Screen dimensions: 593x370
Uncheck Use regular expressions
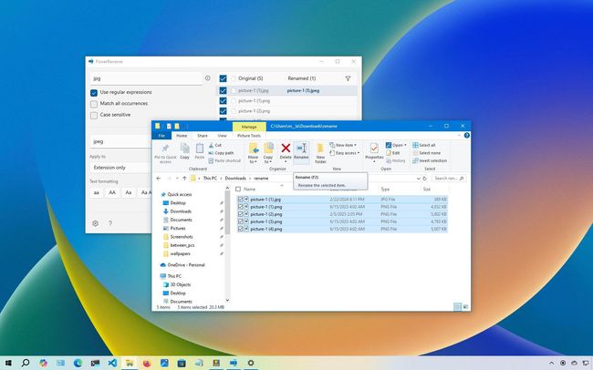tap(94, 93)
